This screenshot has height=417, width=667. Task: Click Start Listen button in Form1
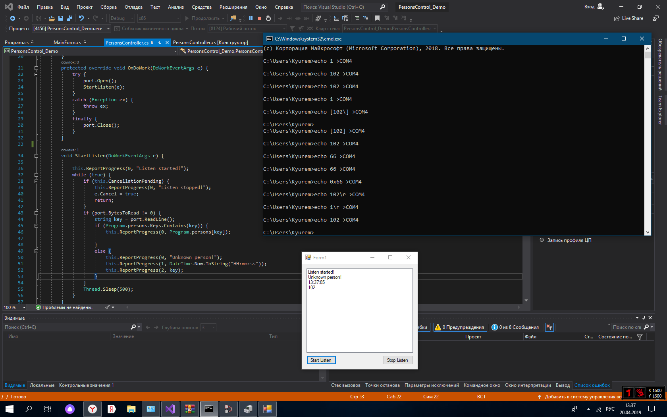click(321, 360)
